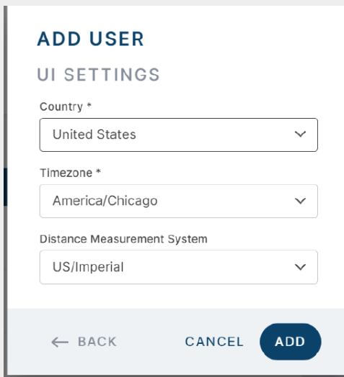Select the America/Chicago value text
Screen dimensions: 344x377
point(105,201)
